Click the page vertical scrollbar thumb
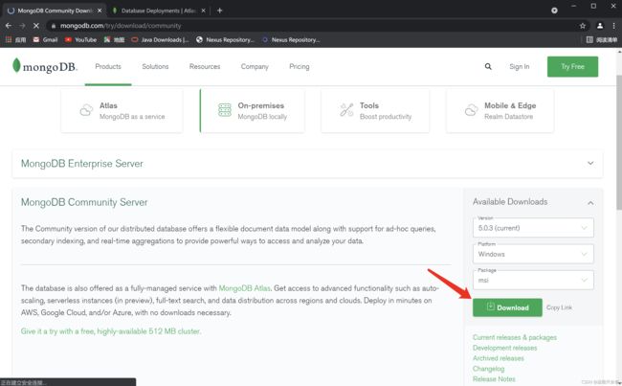Image resolution: width=622 pixels, height=386 pixels. 619,142
